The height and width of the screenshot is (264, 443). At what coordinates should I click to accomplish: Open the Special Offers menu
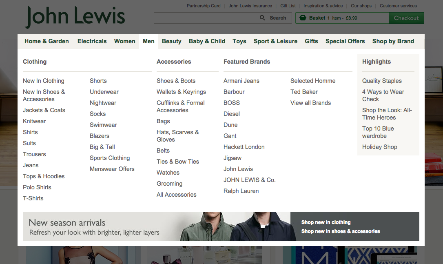pos(345,41)
